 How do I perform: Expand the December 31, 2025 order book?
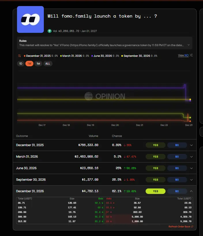pos(191,145)
